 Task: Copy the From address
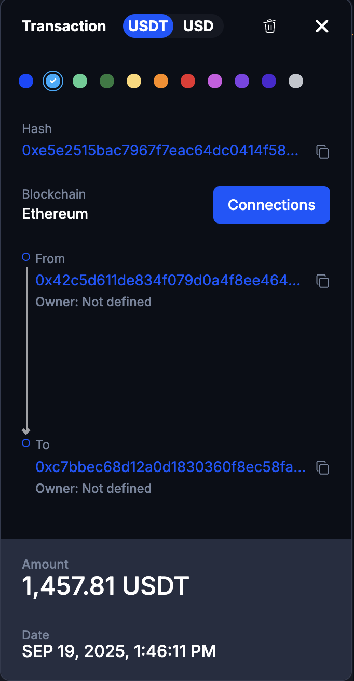coord(323,281)
